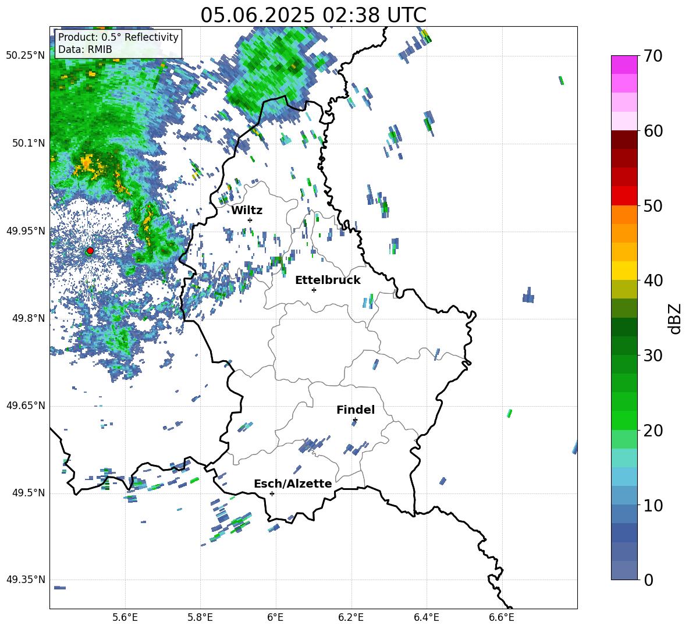689x629 pixels.
Task: Click the 49.5°N latitude label
Action: pos(29,493)
